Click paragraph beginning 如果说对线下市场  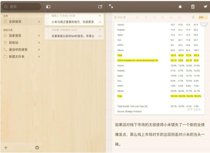tap(160, 134)
